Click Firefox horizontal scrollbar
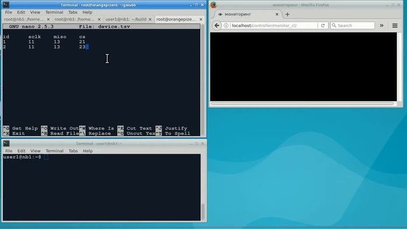Viewport: 407px width, 229px height. click(303, 104)
